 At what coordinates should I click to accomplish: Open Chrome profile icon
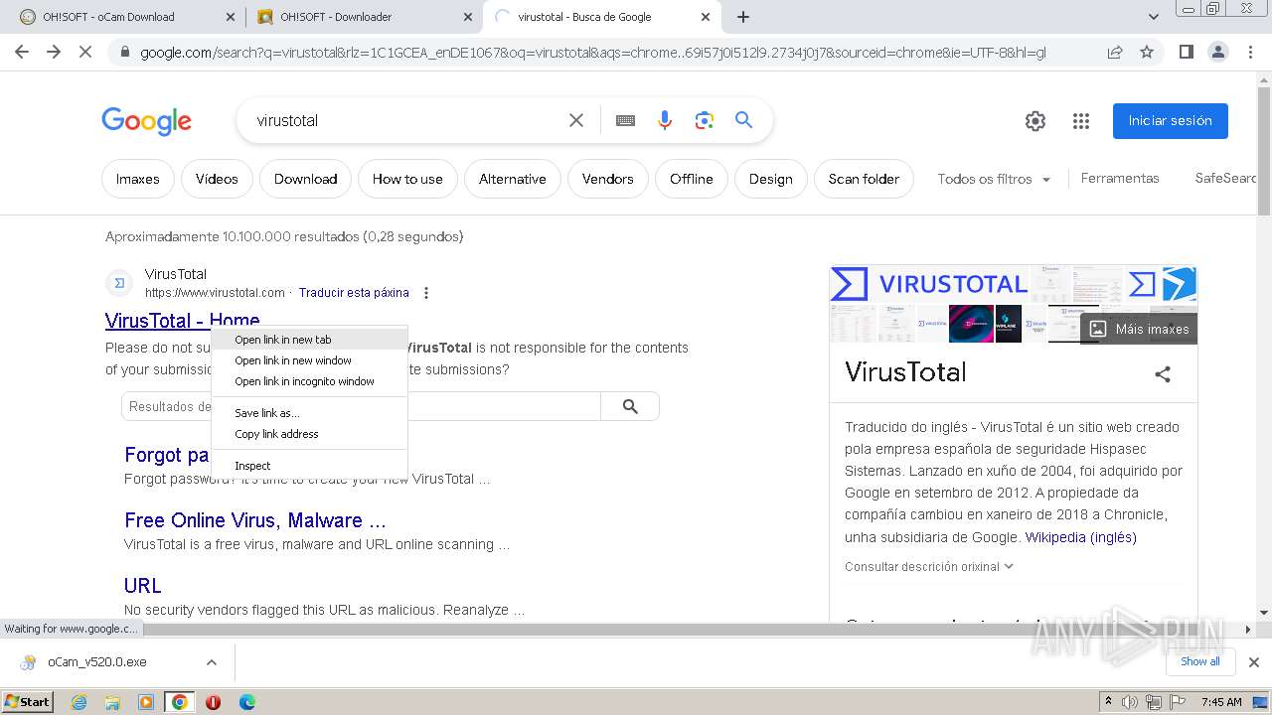point(1217,52)
